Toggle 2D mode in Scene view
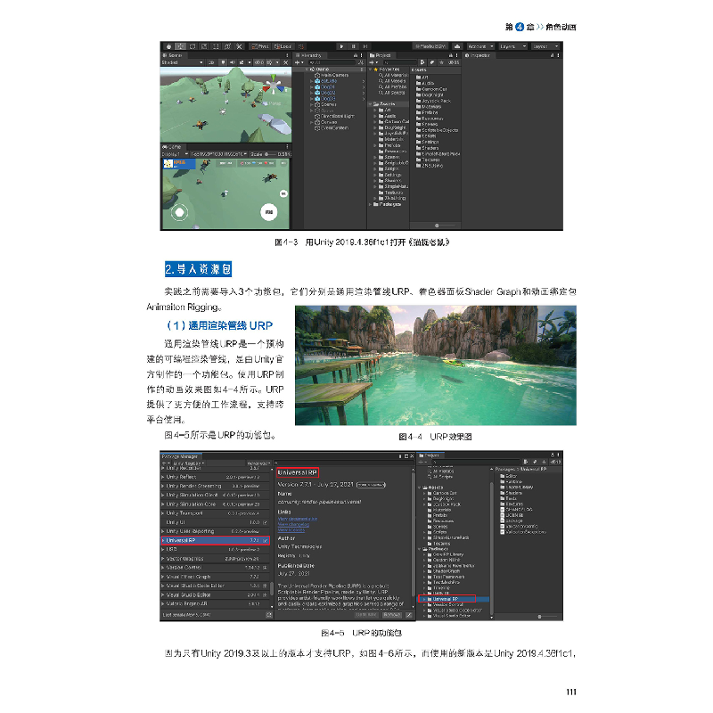This screenshot has width=713, height=713. (x=211, y=62)
